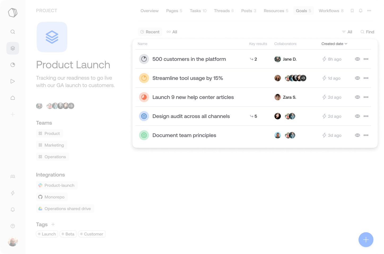Viewport: 384px width, 254px height.
Task: Select the Goals tab
Action: (x=304, y=11)
